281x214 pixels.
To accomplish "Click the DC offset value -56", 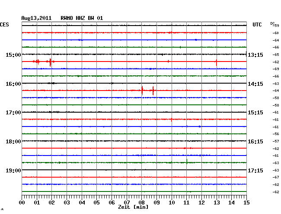I will tap(276, 134).
